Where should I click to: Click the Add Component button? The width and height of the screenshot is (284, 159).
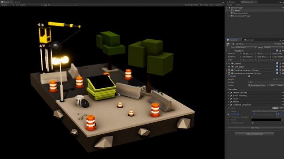[x=254, y=134]
